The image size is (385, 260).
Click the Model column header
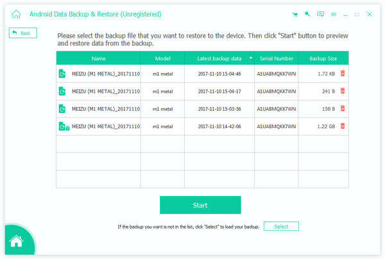tap(162, 58)
